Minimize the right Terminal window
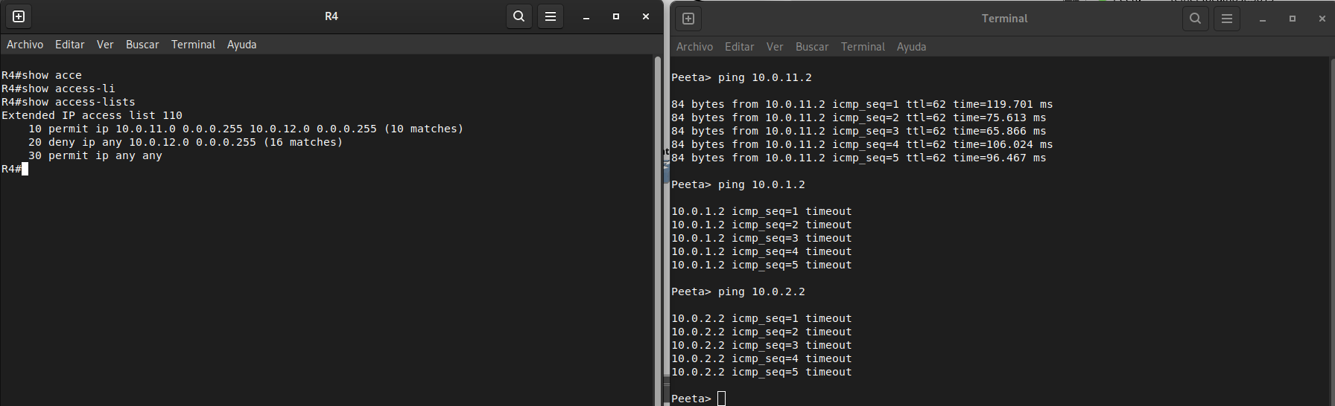This screenshot has height=406, width=1335. [x=1263, y=19]
